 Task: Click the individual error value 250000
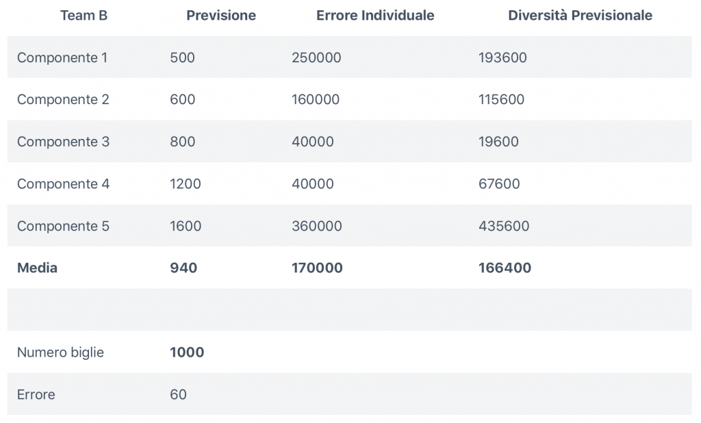click(x=316, y=57)
